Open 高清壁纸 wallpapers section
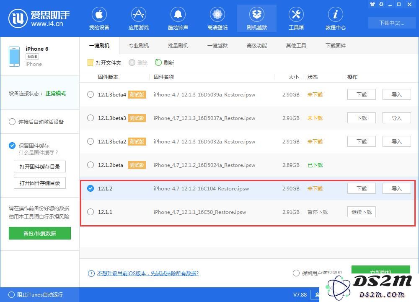This screenshot has height=302, width=419. [217, 18]
